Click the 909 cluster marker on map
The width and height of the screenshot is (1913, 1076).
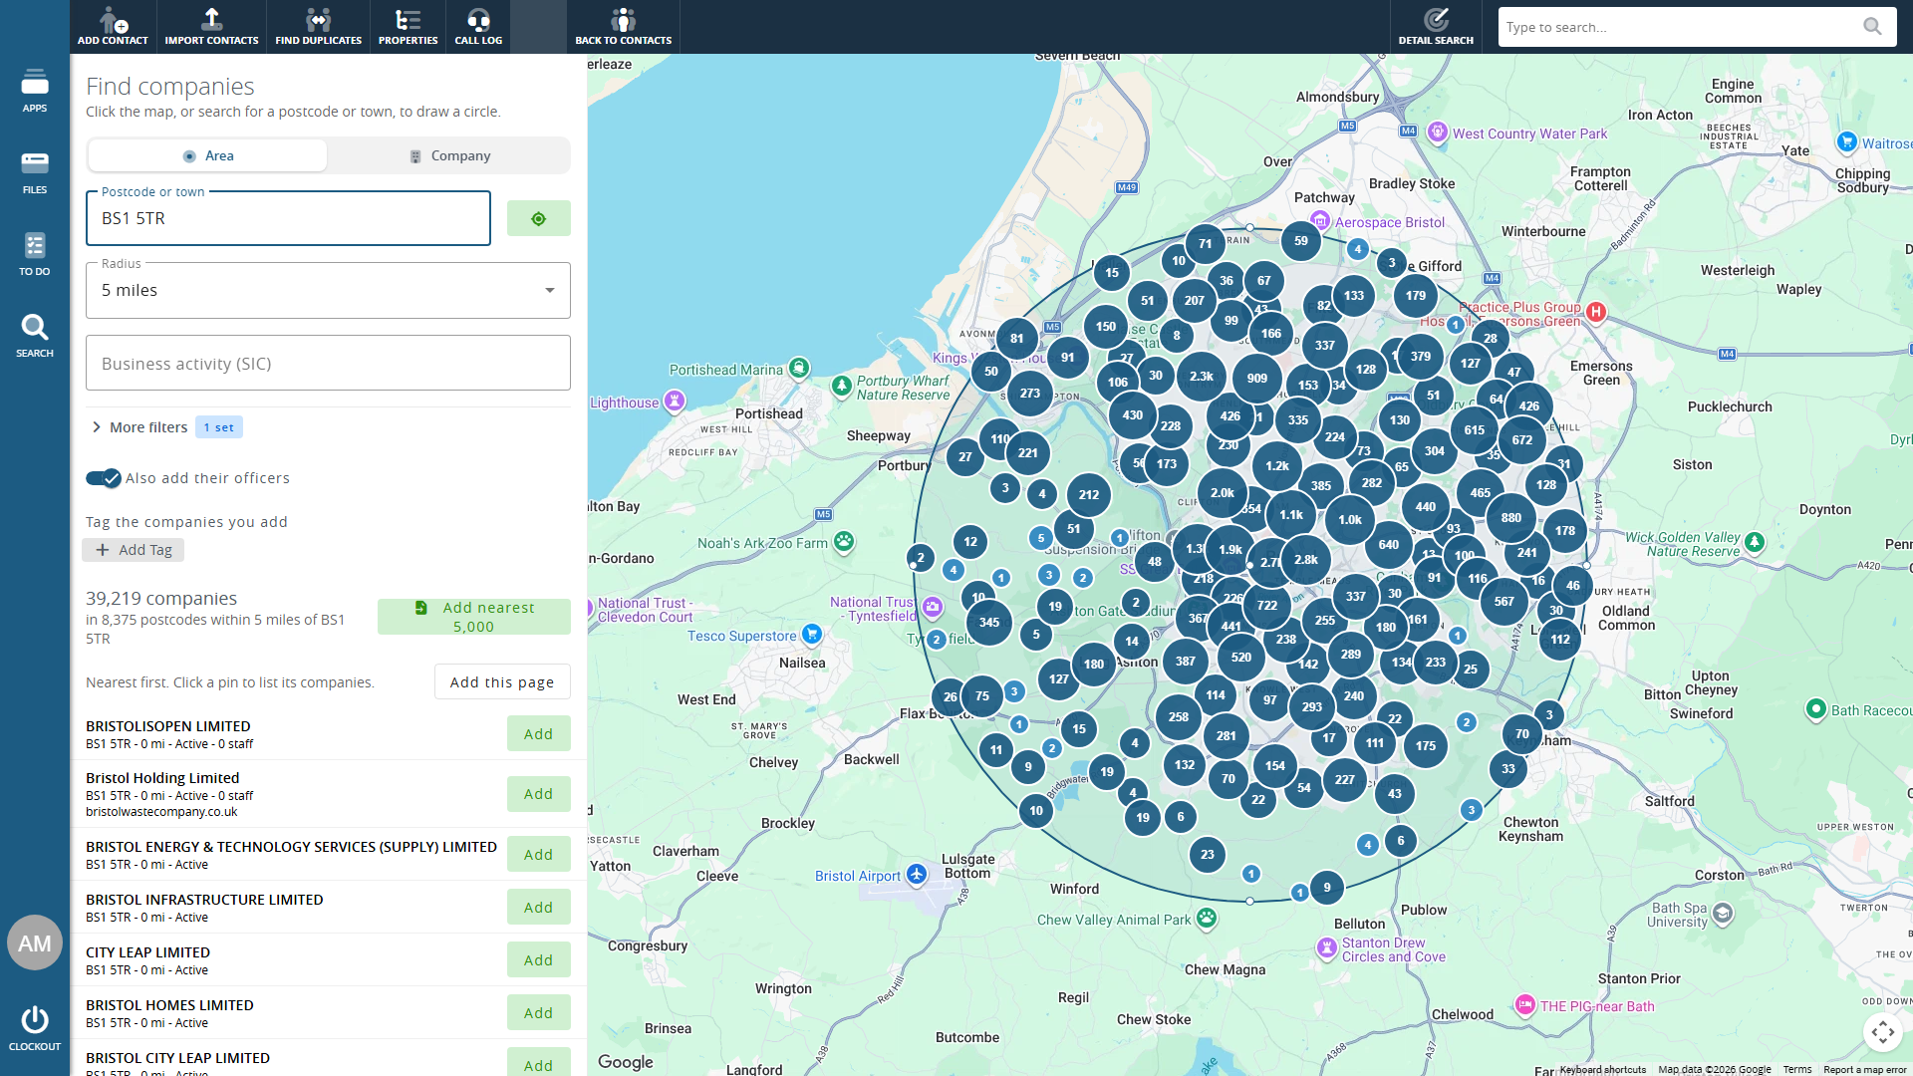(x=1257, y=379)
